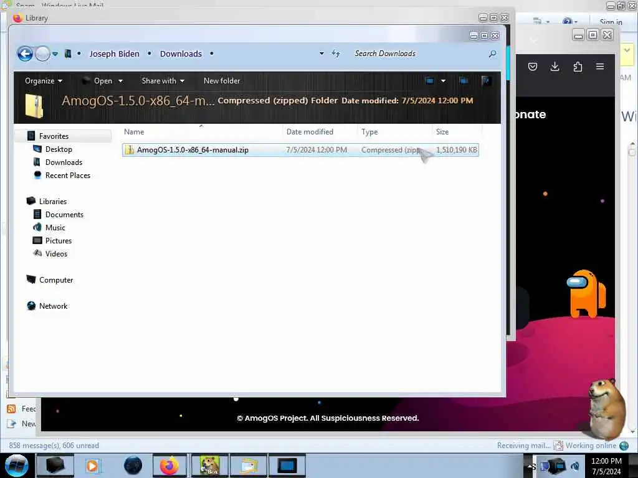Click the volume tray icon
The width and height of the screenshot is (638, 478).
point(575,466)
